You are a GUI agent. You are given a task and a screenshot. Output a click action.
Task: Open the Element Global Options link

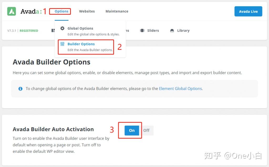(x=180, y=89)
